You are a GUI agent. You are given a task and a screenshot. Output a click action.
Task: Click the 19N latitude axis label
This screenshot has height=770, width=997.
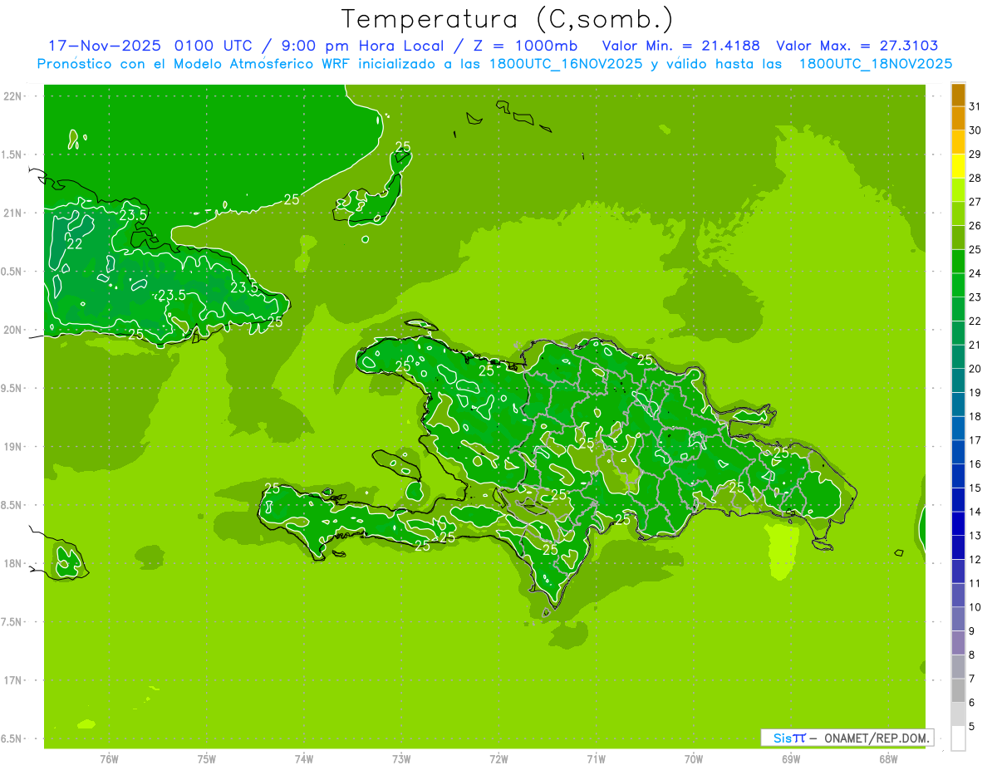(x=12, y=447)
